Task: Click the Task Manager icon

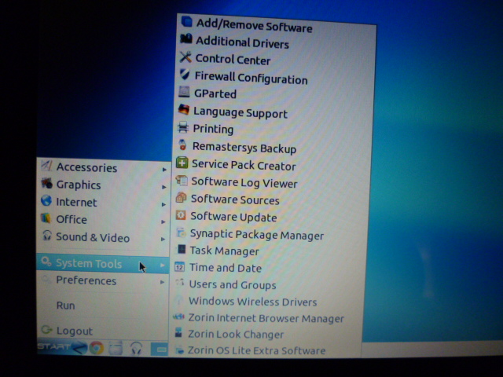Action: [x=181, y=249]
